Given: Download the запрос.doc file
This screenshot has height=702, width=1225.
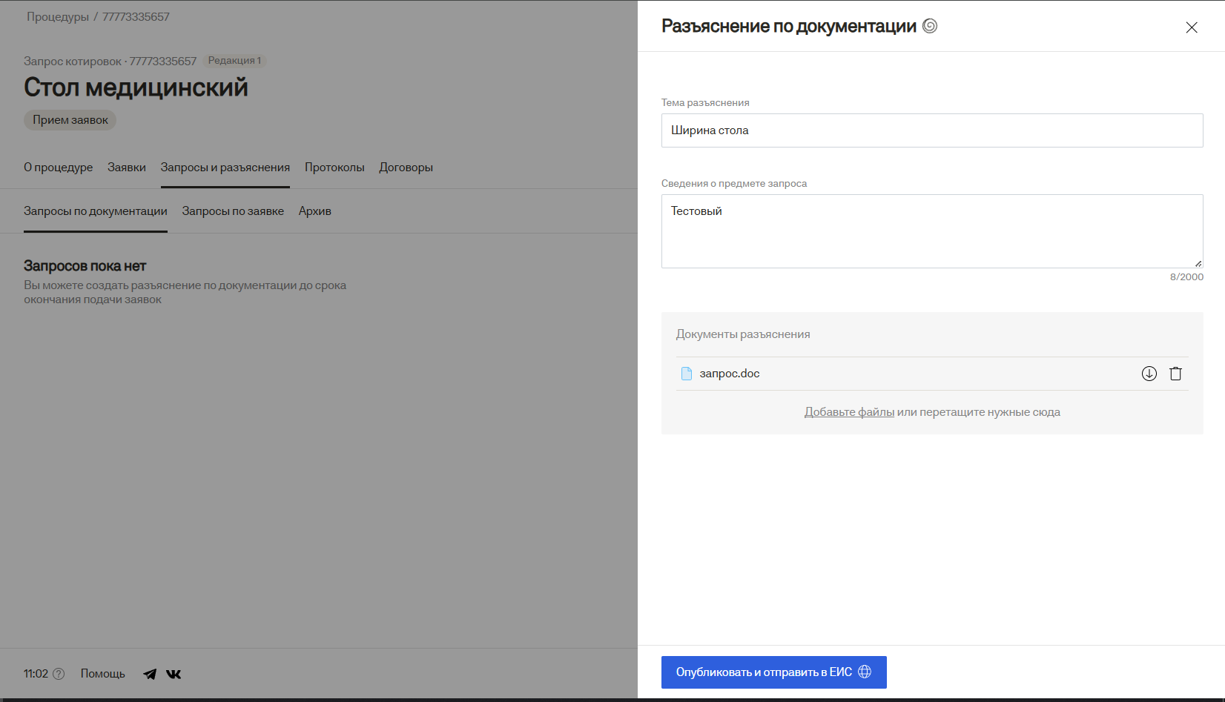Looking at the screenshot, I should point(1149,374).
